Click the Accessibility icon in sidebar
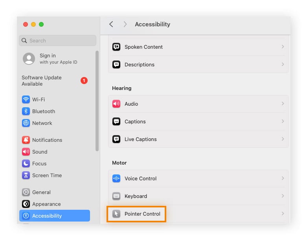Screen dimensions: 307x240 point(26,216)
